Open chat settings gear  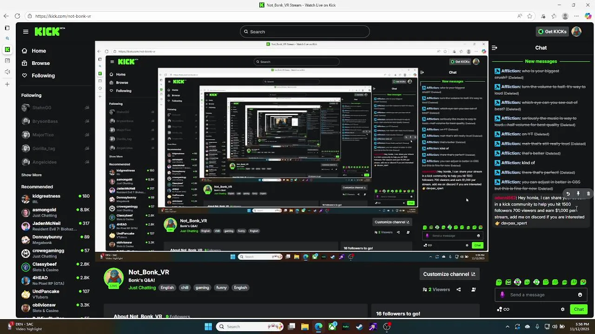coord(562,309)
